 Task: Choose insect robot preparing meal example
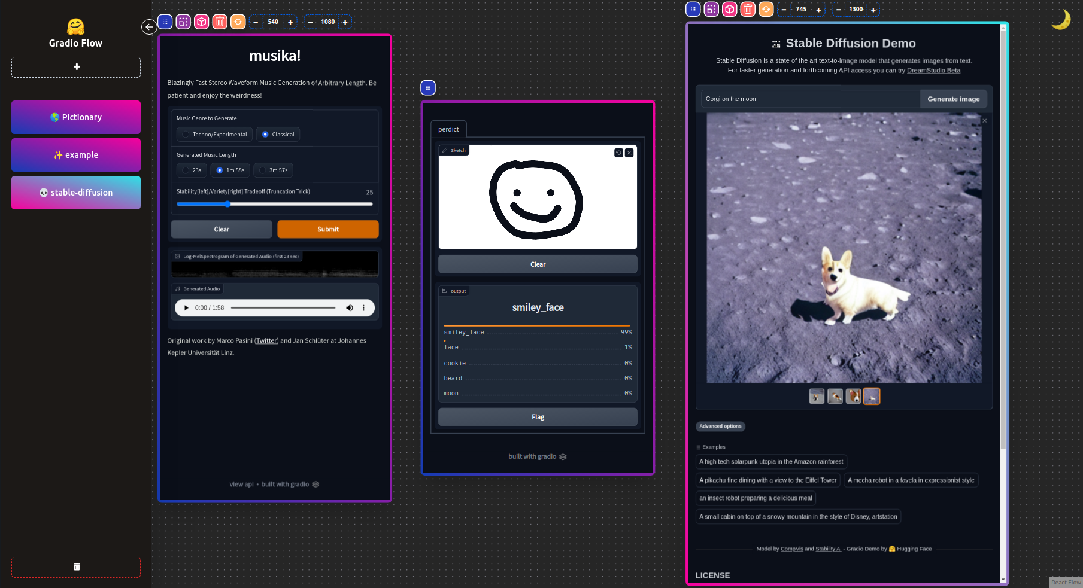(x=756, y=498)
